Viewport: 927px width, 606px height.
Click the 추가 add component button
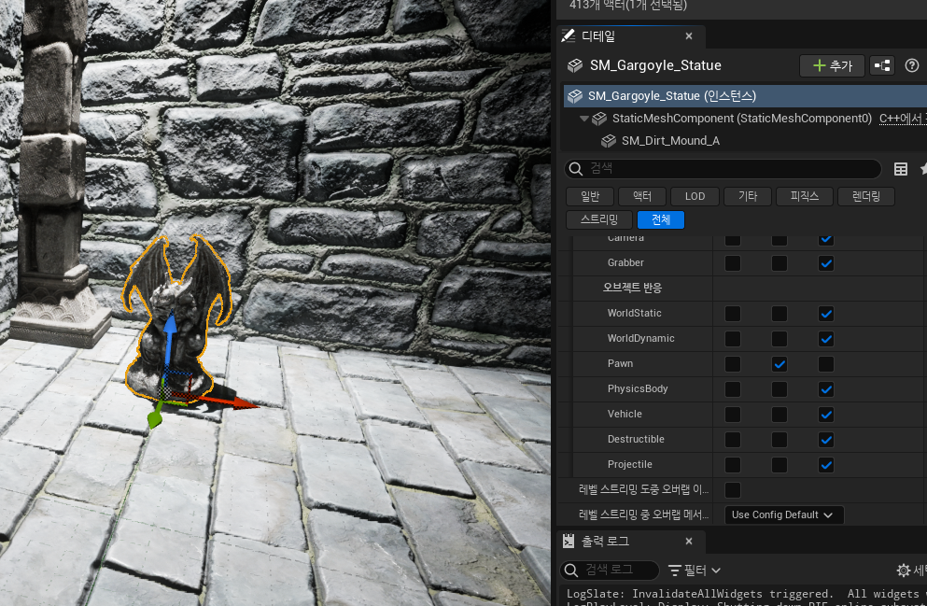832,65
